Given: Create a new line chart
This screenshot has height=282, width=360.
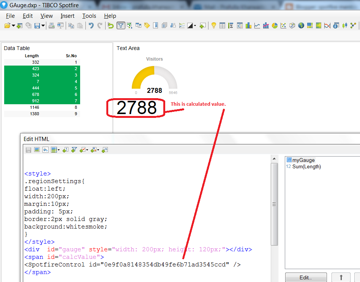Looking at the screenshot, I should pyautogui.click(x=257, y=25).
